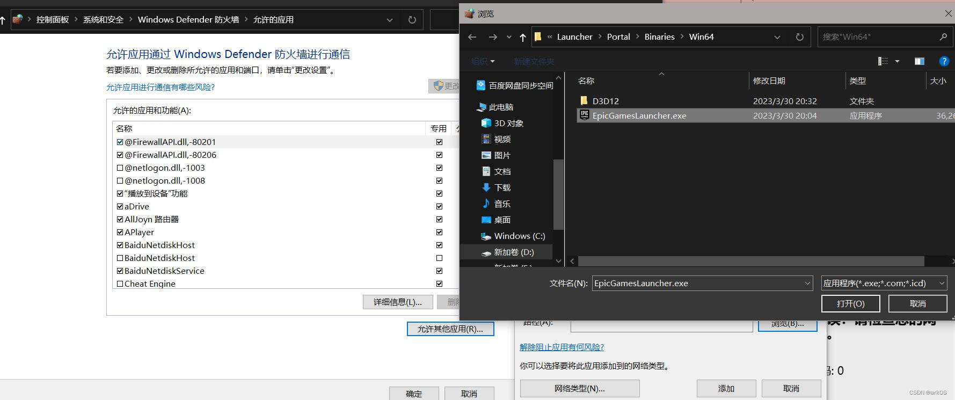Enable the @netlogon.dll,-1008 checkbox
The width and height of the screenshot is (955, 400).
pyautogui.click(x=120, y=180)
